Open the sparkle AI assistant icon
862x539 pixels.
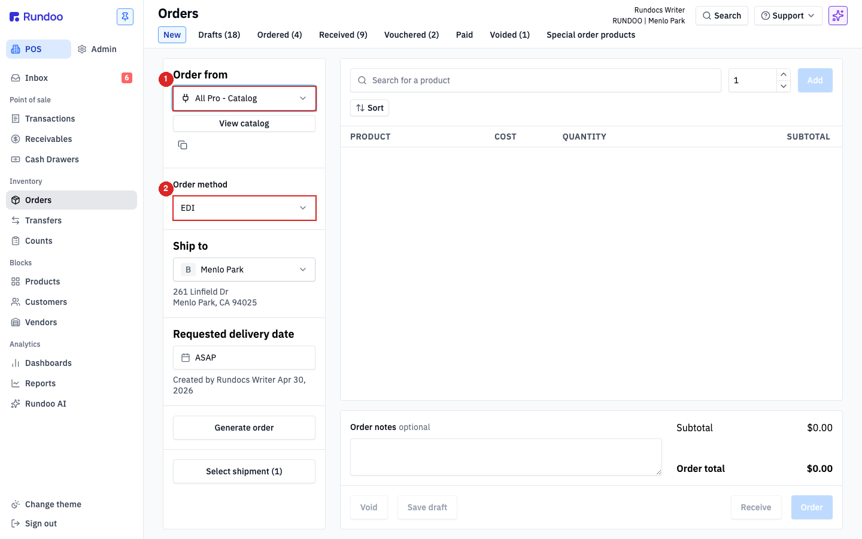coord(838,16)
